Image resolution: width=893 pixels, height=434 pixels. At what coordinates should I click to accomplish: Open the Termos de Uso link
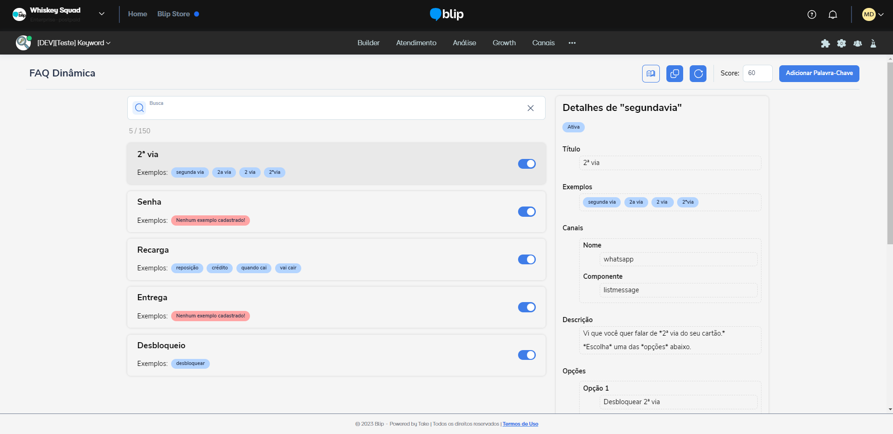coord(520,424)
